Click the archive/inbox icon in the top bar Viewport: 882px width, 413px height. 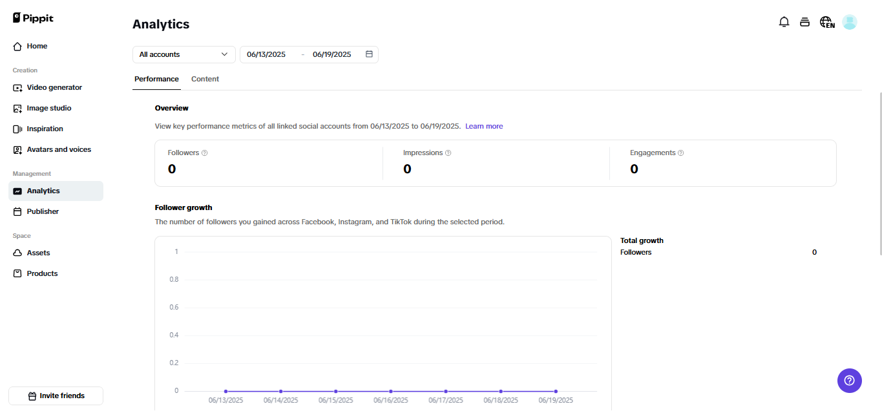[804, 21]
